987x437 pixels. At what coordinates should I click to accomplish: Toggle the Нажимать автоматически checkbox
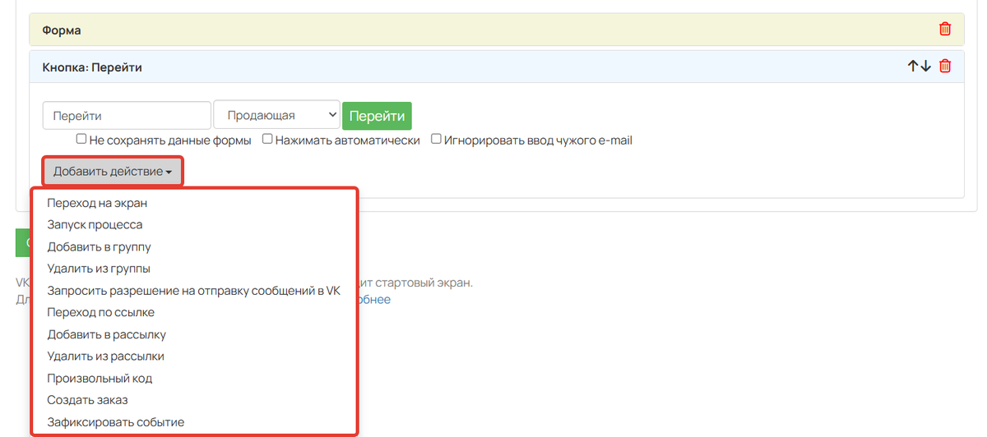pyautogui.click(x=267, y=140)
